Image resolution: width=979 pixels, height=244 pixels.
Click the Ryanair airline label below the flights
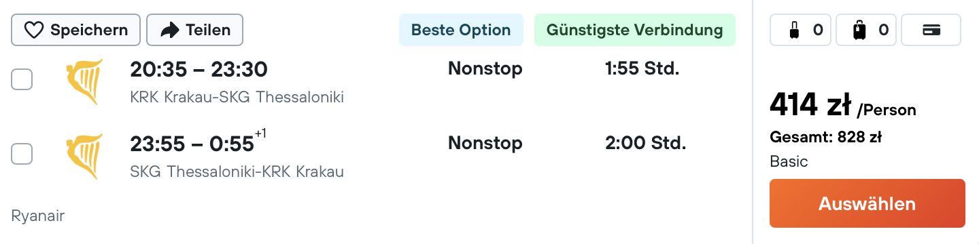[x=38, y=216]
